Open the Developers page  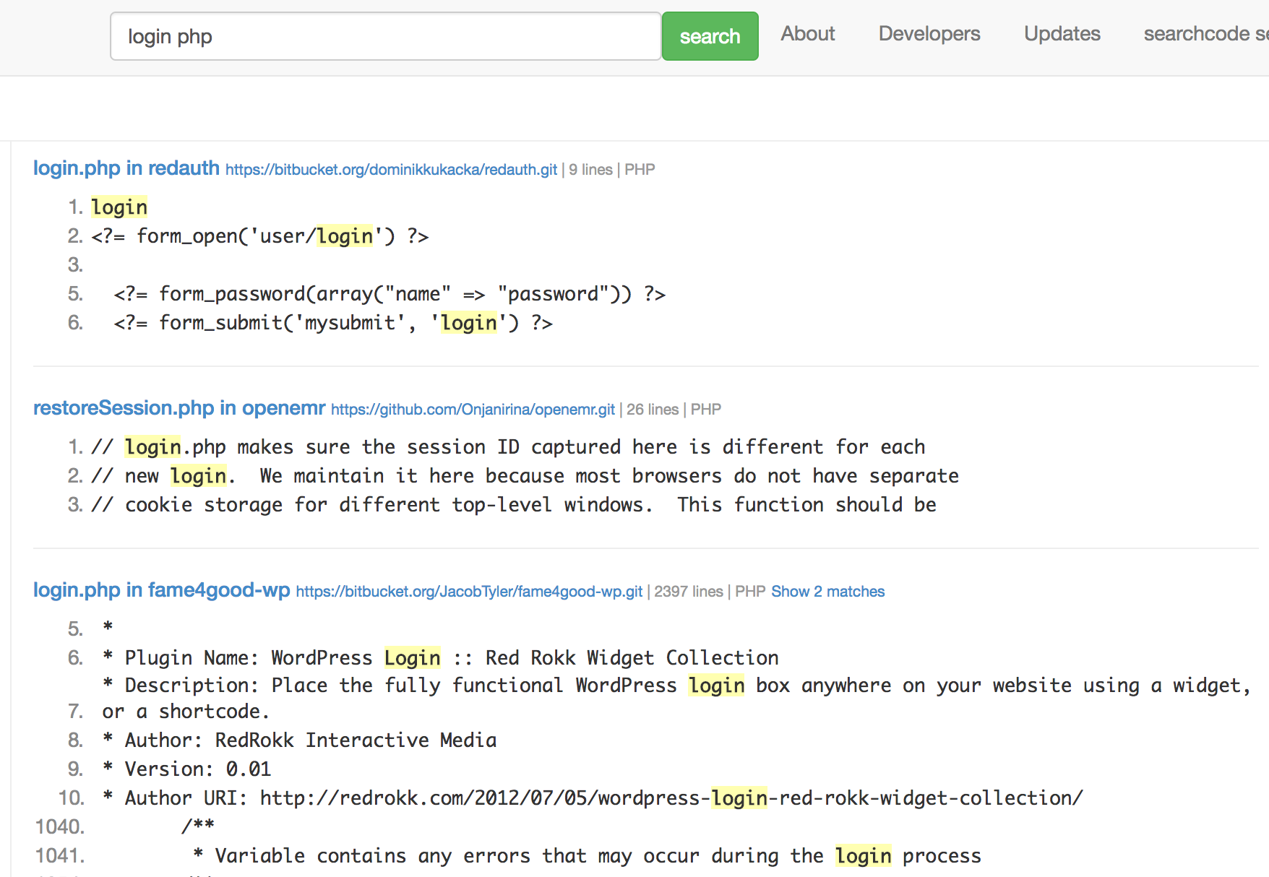(929, 34)
